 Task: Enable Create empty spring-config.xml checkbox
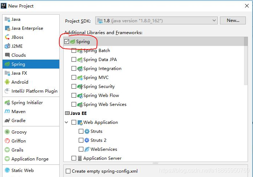coord(68,171)
